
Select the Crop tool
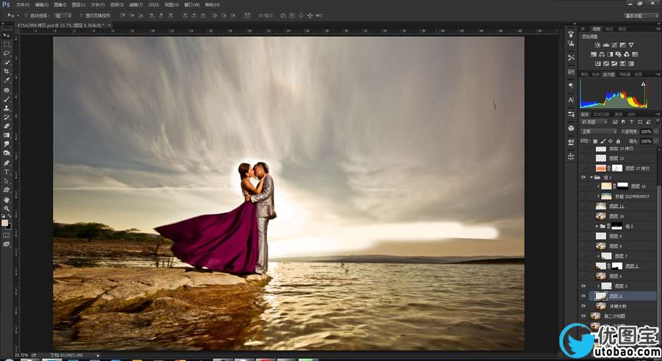7,71
